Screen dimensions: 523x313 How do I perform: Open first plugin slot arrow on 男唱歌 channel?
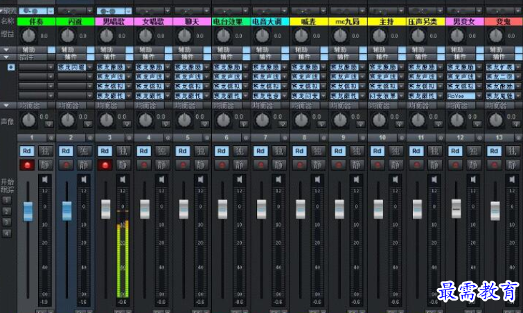(128, 67)
